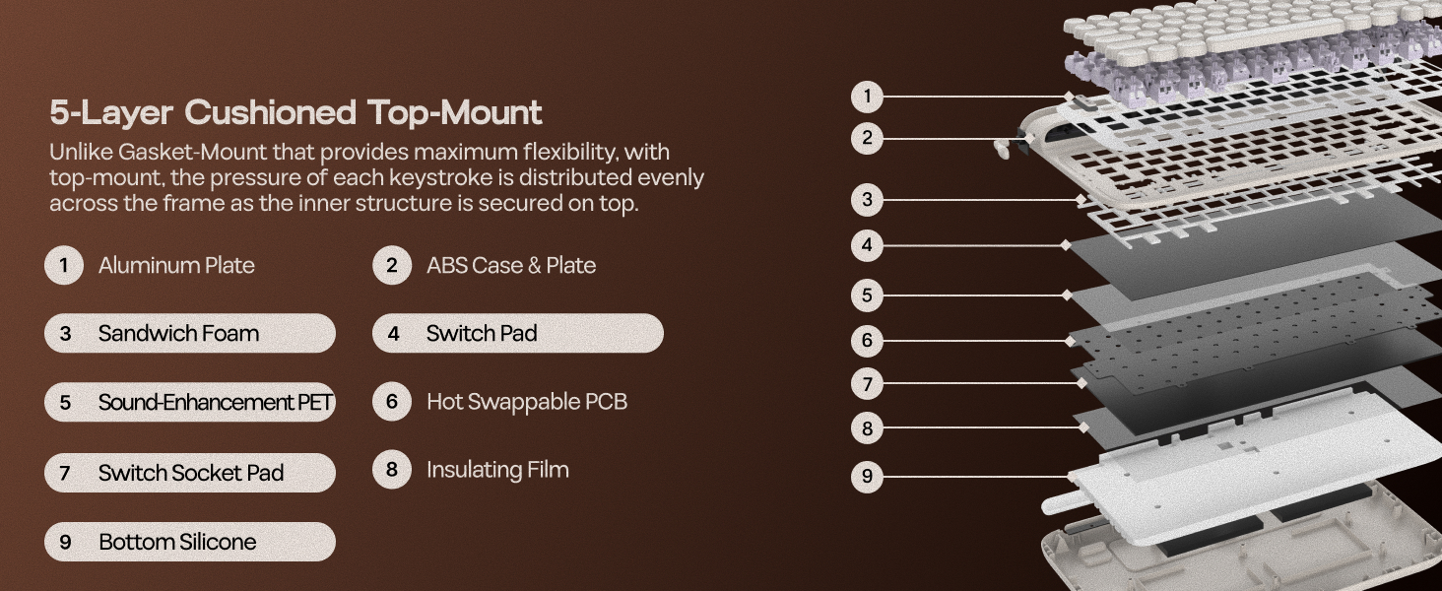
Task: Click diagram callout number 8
Action: tap(867, 428)
